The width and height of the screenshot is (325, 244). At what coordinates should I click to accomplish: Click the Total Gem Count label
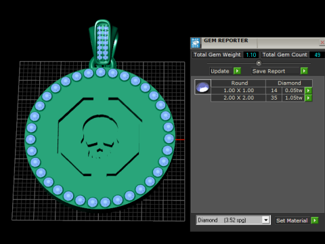tap(284, 55)
